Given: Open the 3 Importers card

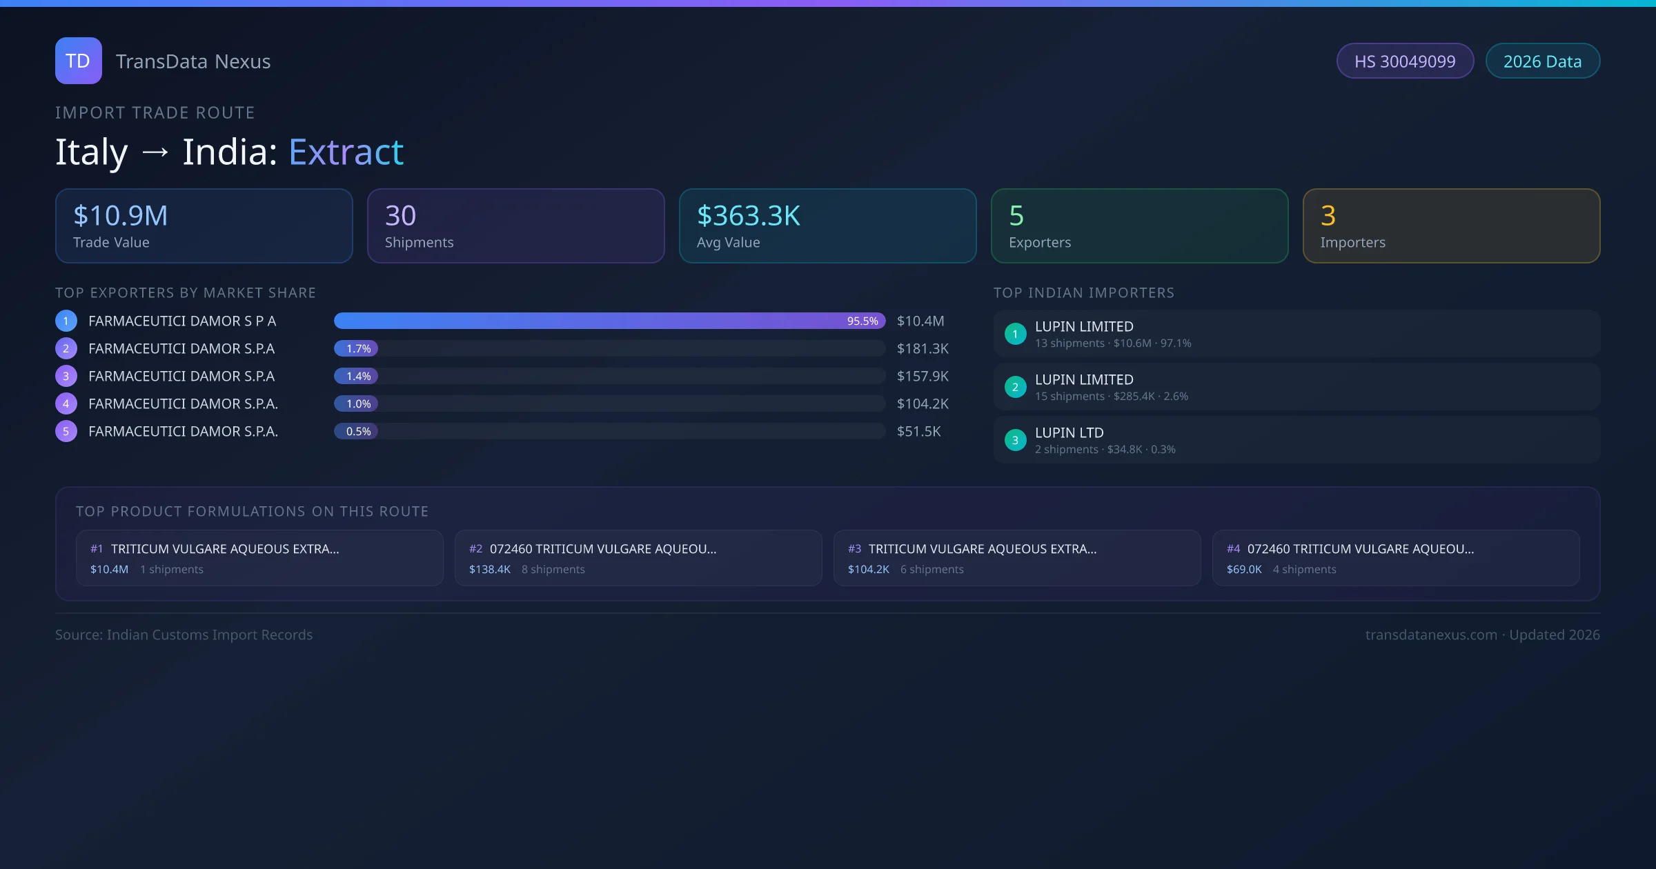Looking at the screenshot, I should [1451, 226].
